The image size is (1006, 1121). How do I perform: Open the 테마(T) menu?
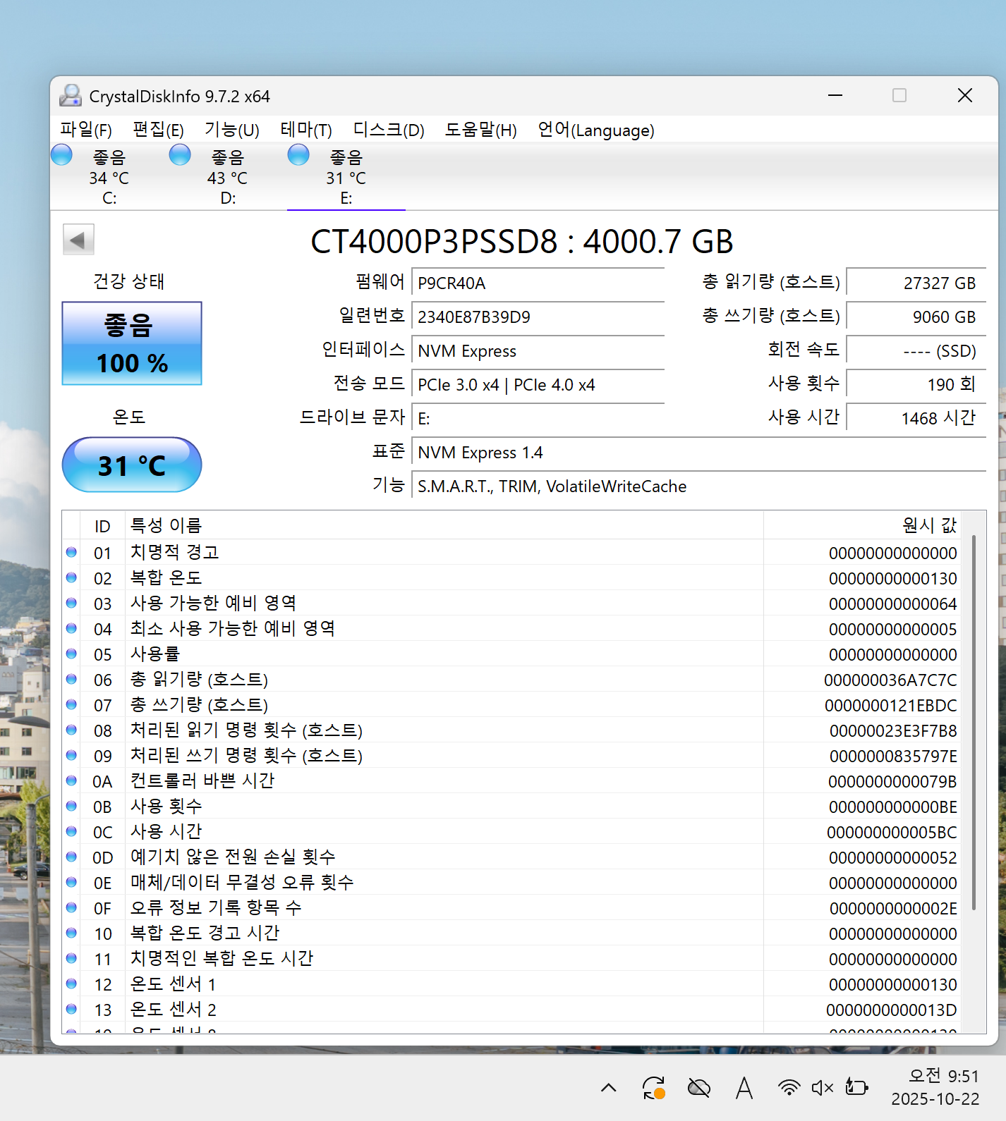(x=305, y=130)
